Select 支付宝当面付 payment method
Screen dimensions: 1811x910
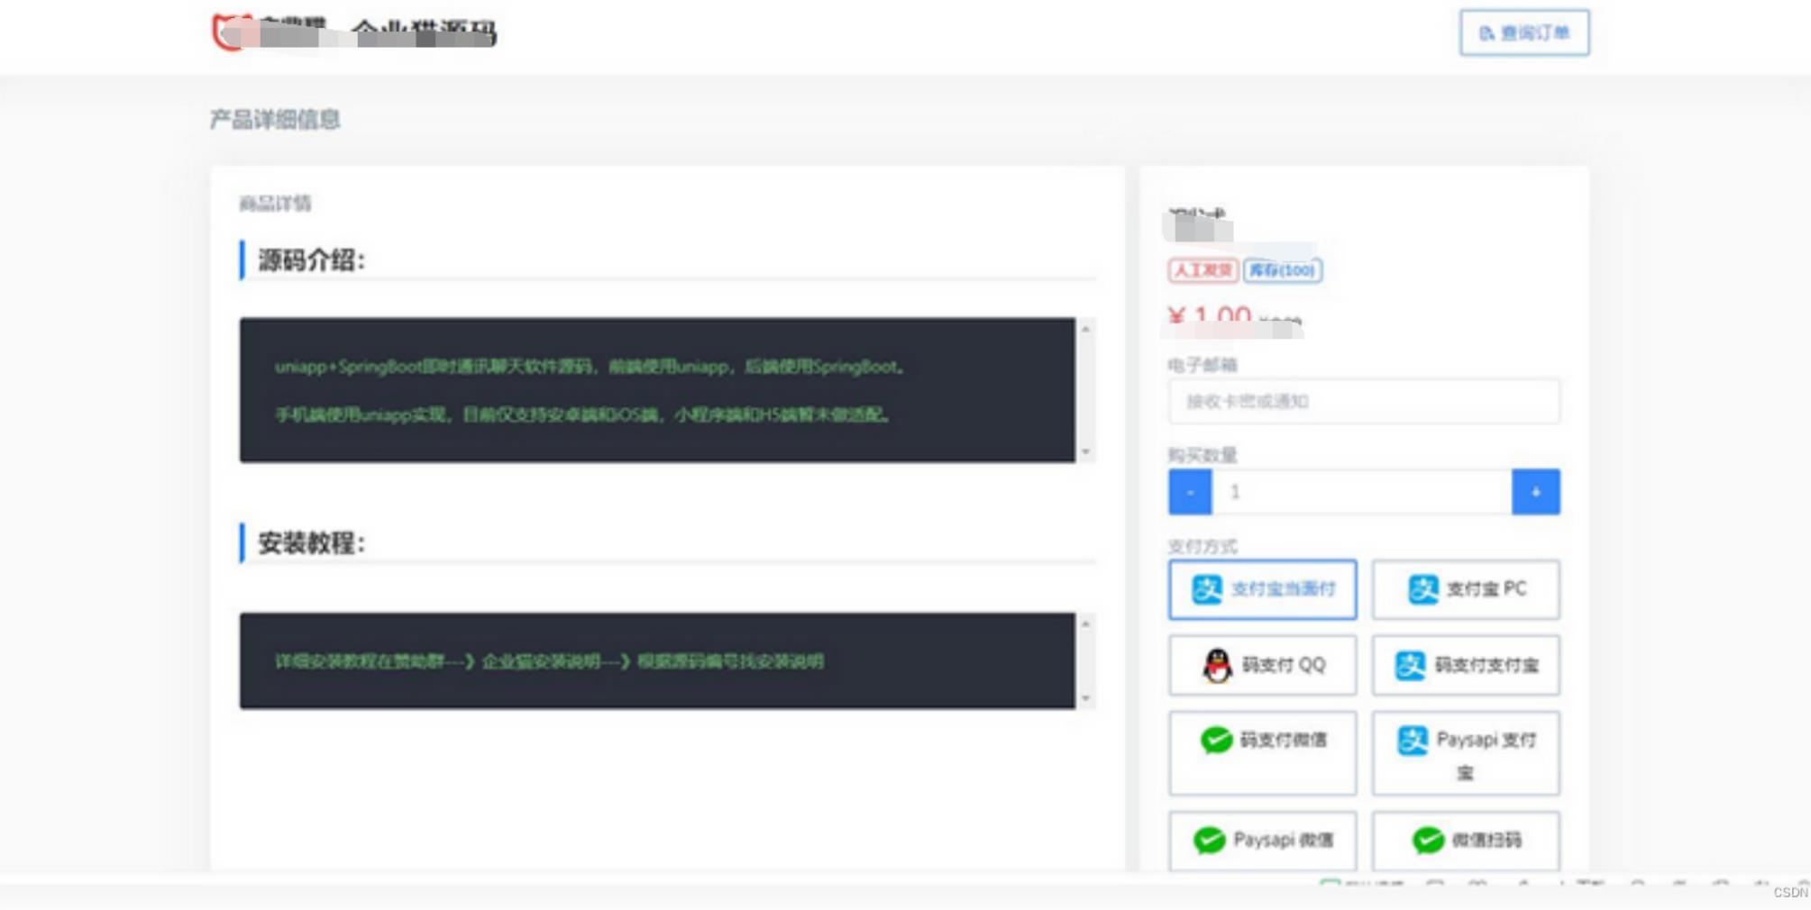tap(1262, 589)
